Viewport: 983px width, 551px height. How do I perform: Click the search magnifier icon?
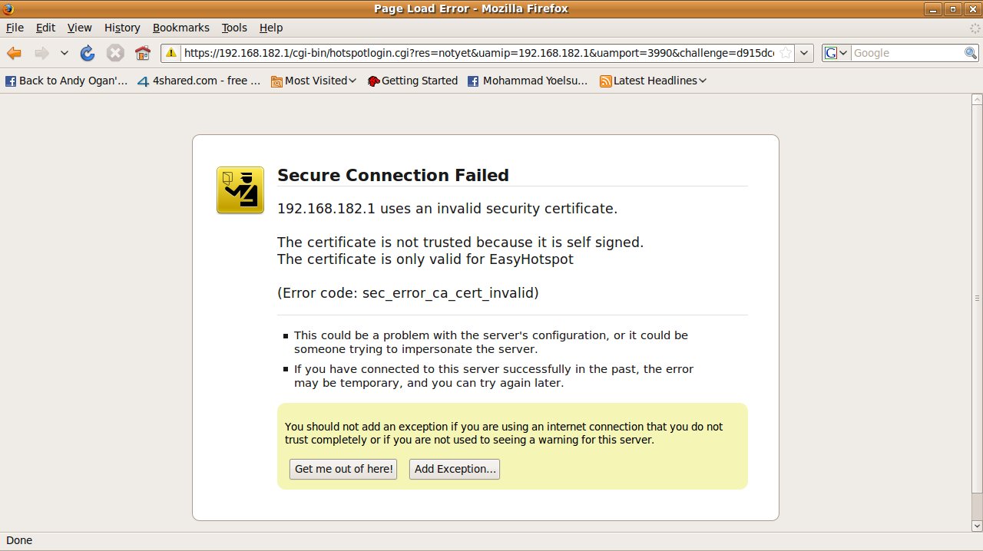click(971, 53)
